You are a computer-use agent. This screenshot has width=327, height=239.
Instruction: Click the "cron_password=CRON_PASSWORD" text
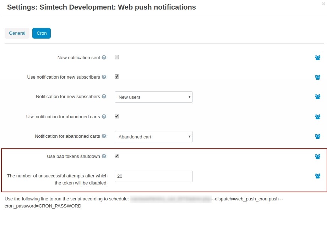tap(43, 206)
